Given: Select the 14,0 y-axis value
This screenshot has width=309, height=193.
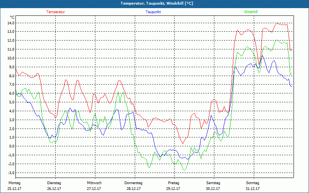Looking at the screenshot, I should tap(11, 23).
